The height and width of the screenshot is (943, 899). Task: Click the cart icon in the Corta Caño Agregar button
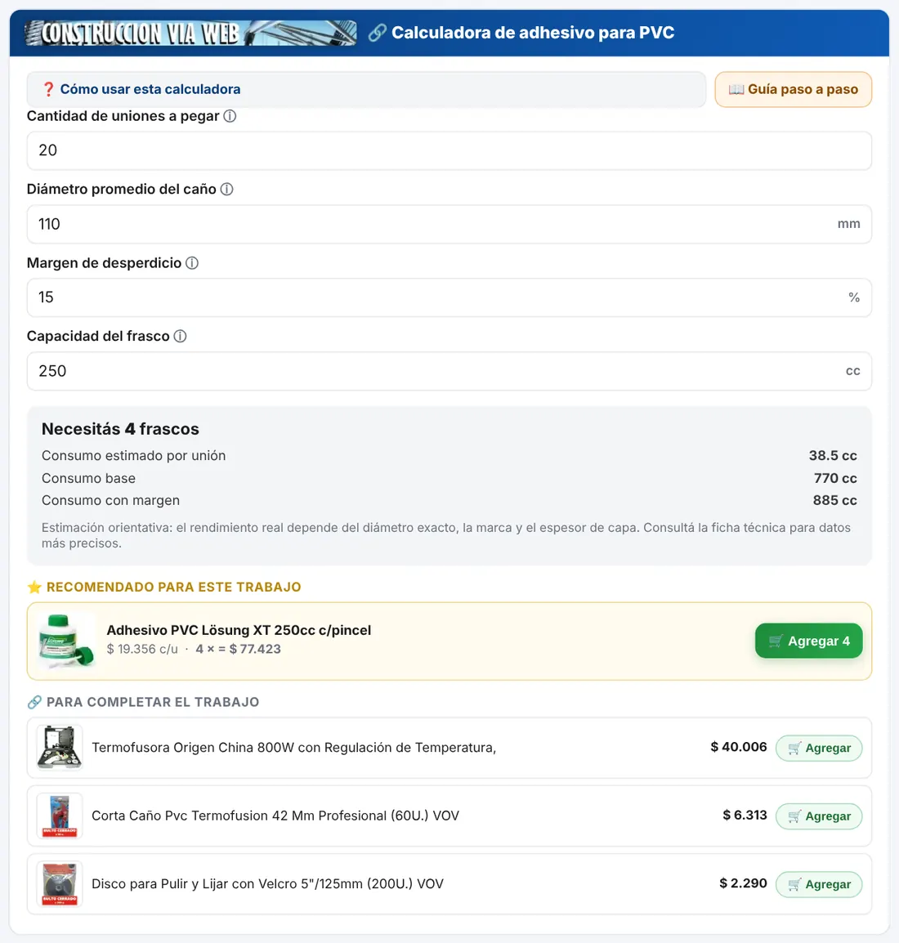coord(794,816)
